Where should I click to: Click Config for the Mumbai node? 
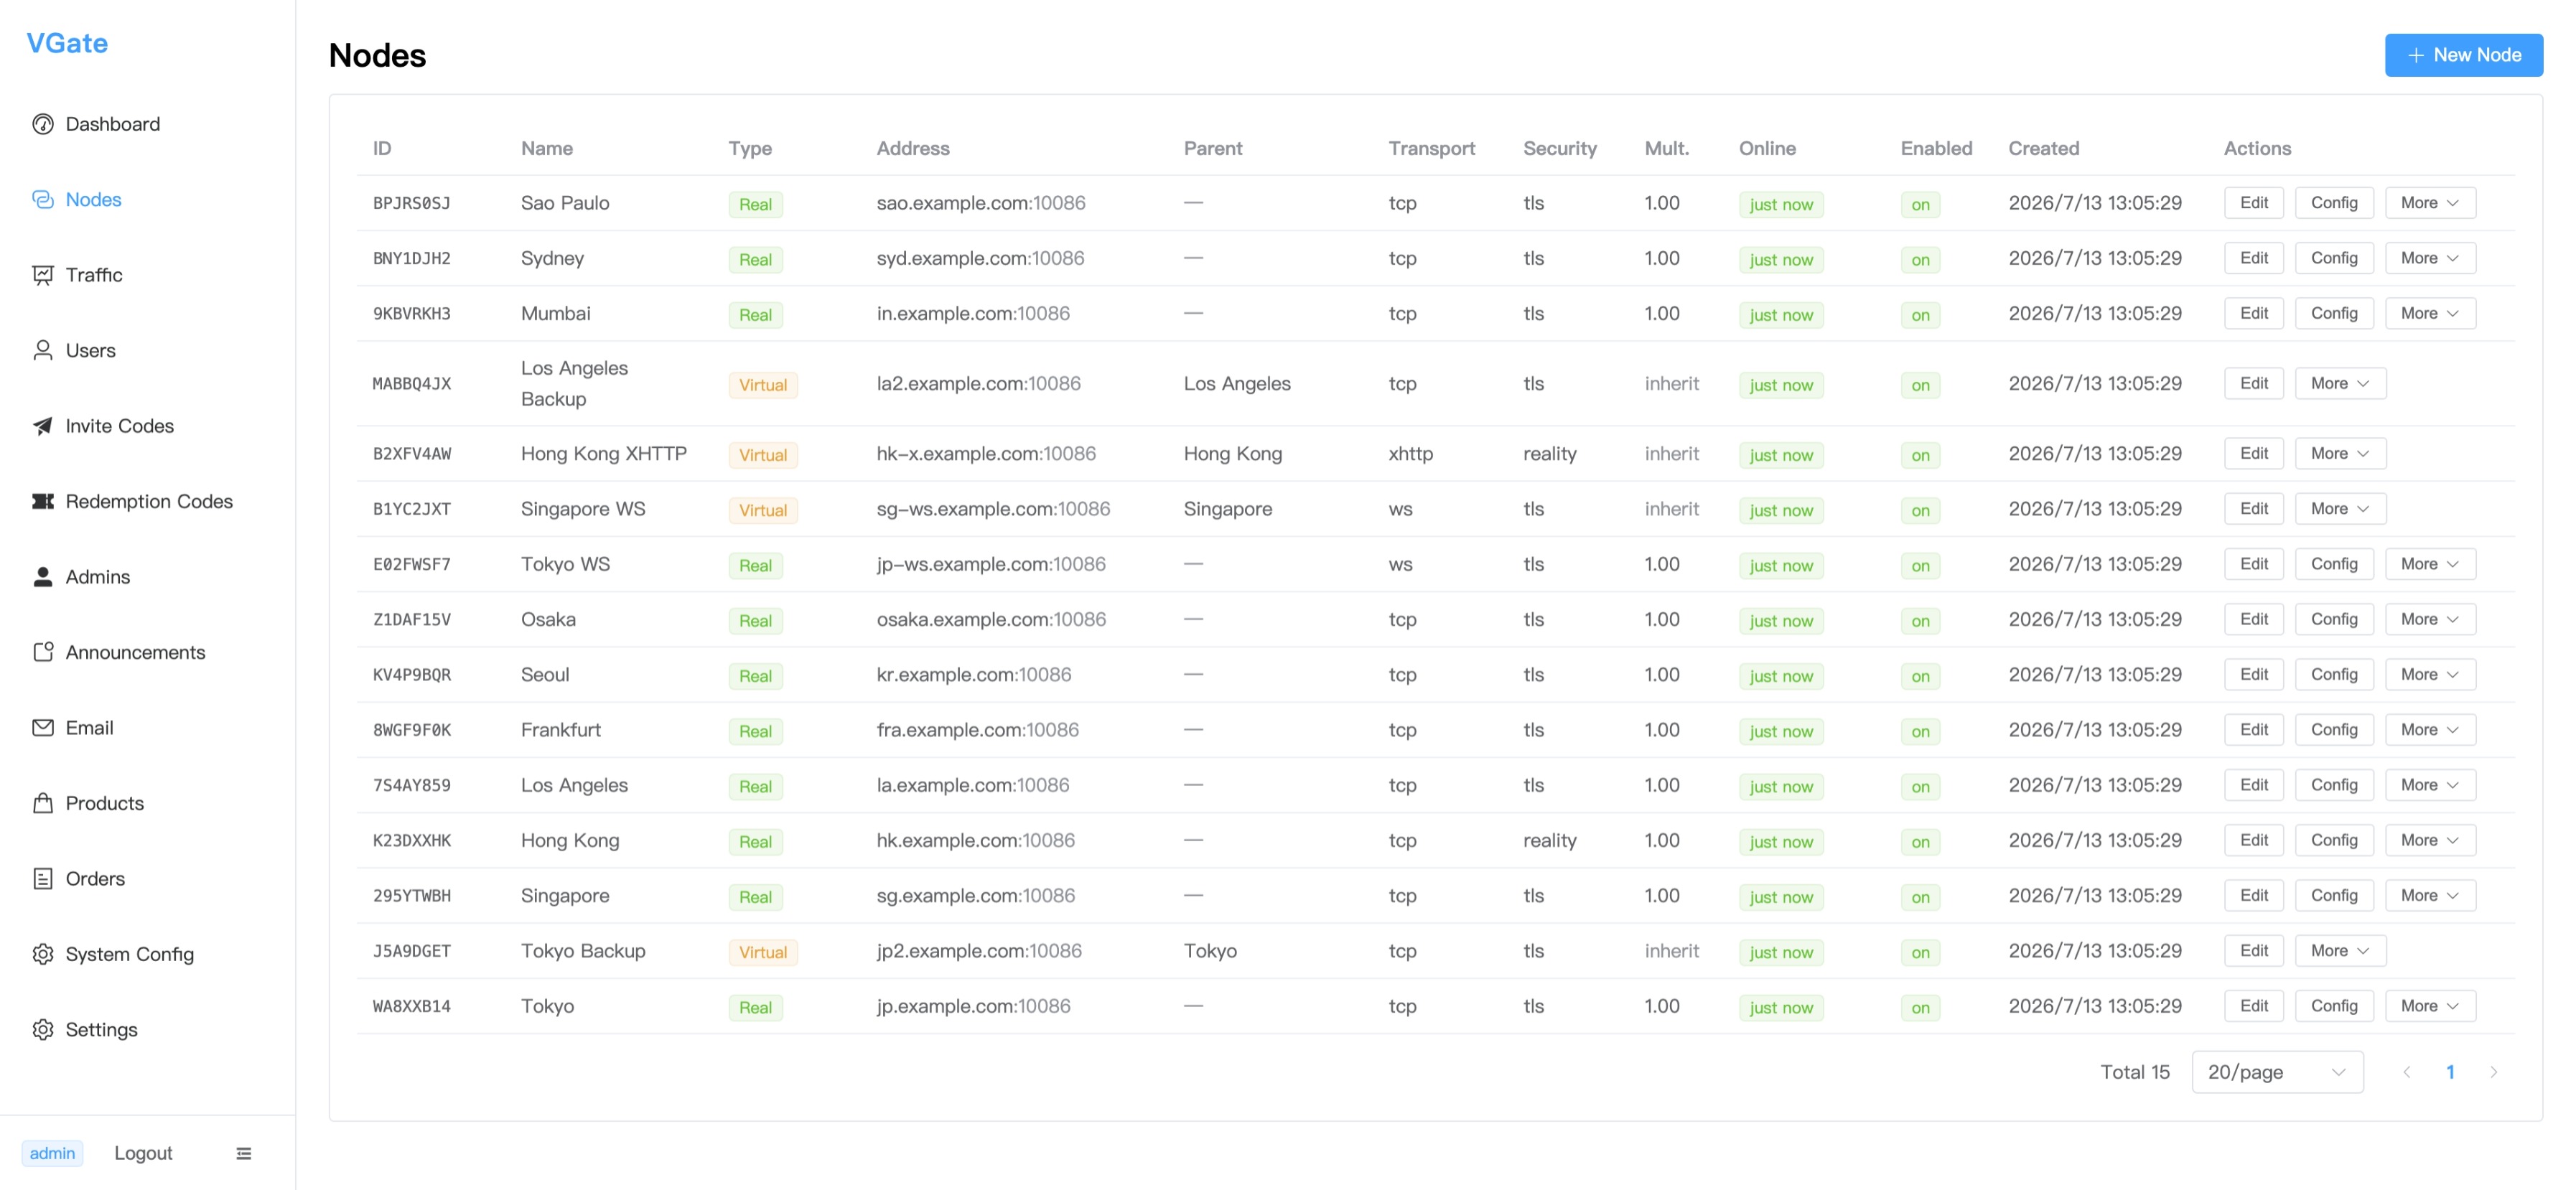(x=2334, y=313)
